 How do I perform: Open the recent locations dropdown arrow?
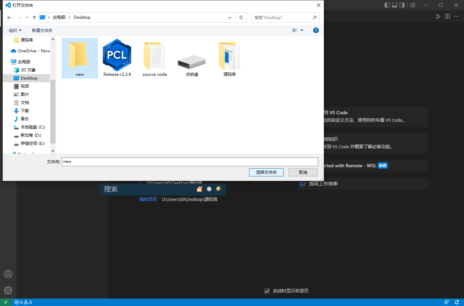[27, 18]
